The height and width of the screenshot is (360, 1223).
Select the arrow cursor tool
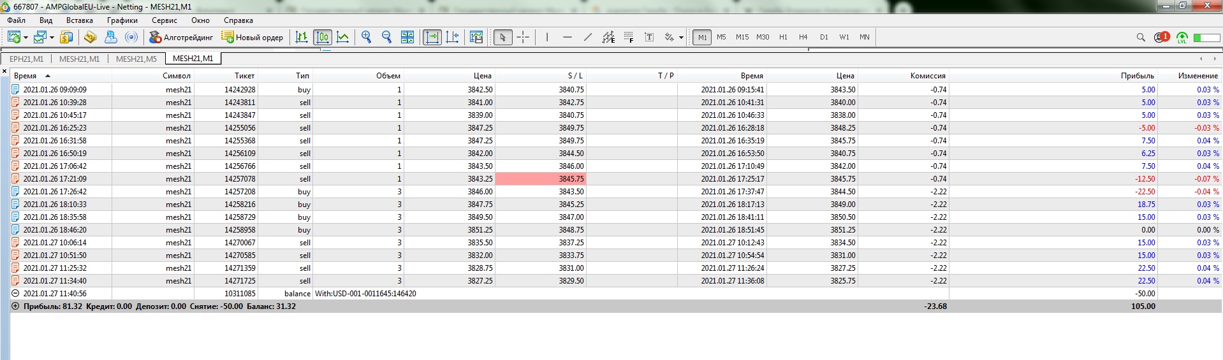(x=502, y=37)
